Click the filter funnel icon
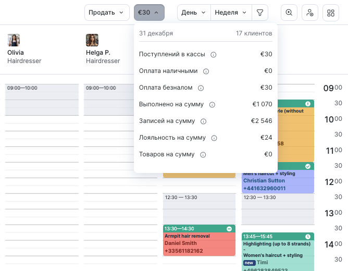The image size is (348, 271). coord(260,13)
